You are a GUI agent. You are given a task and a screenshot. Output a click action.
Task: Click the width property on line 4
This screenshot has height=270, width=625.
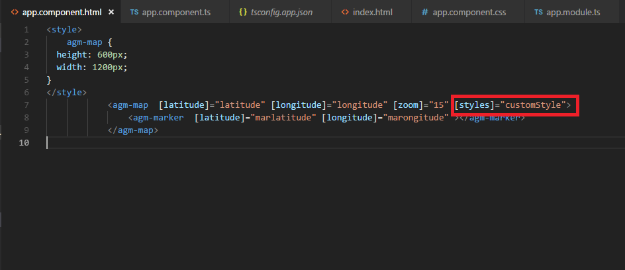tap(70, 67)
